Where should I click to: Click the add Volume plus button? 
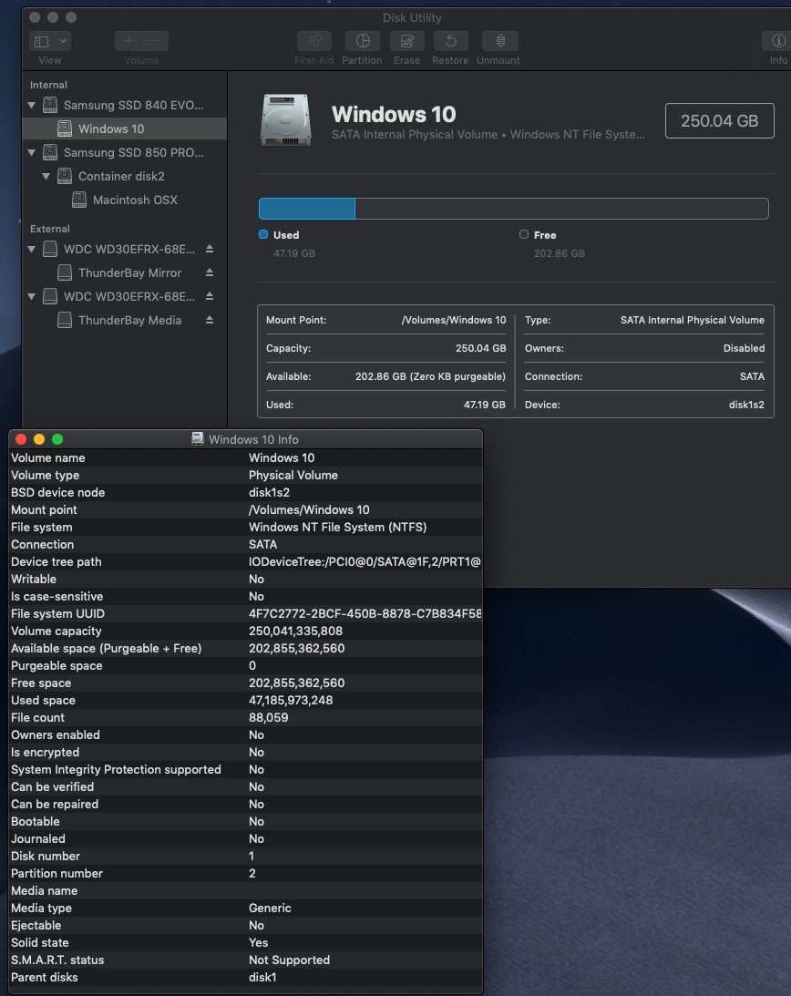[128, 41]
